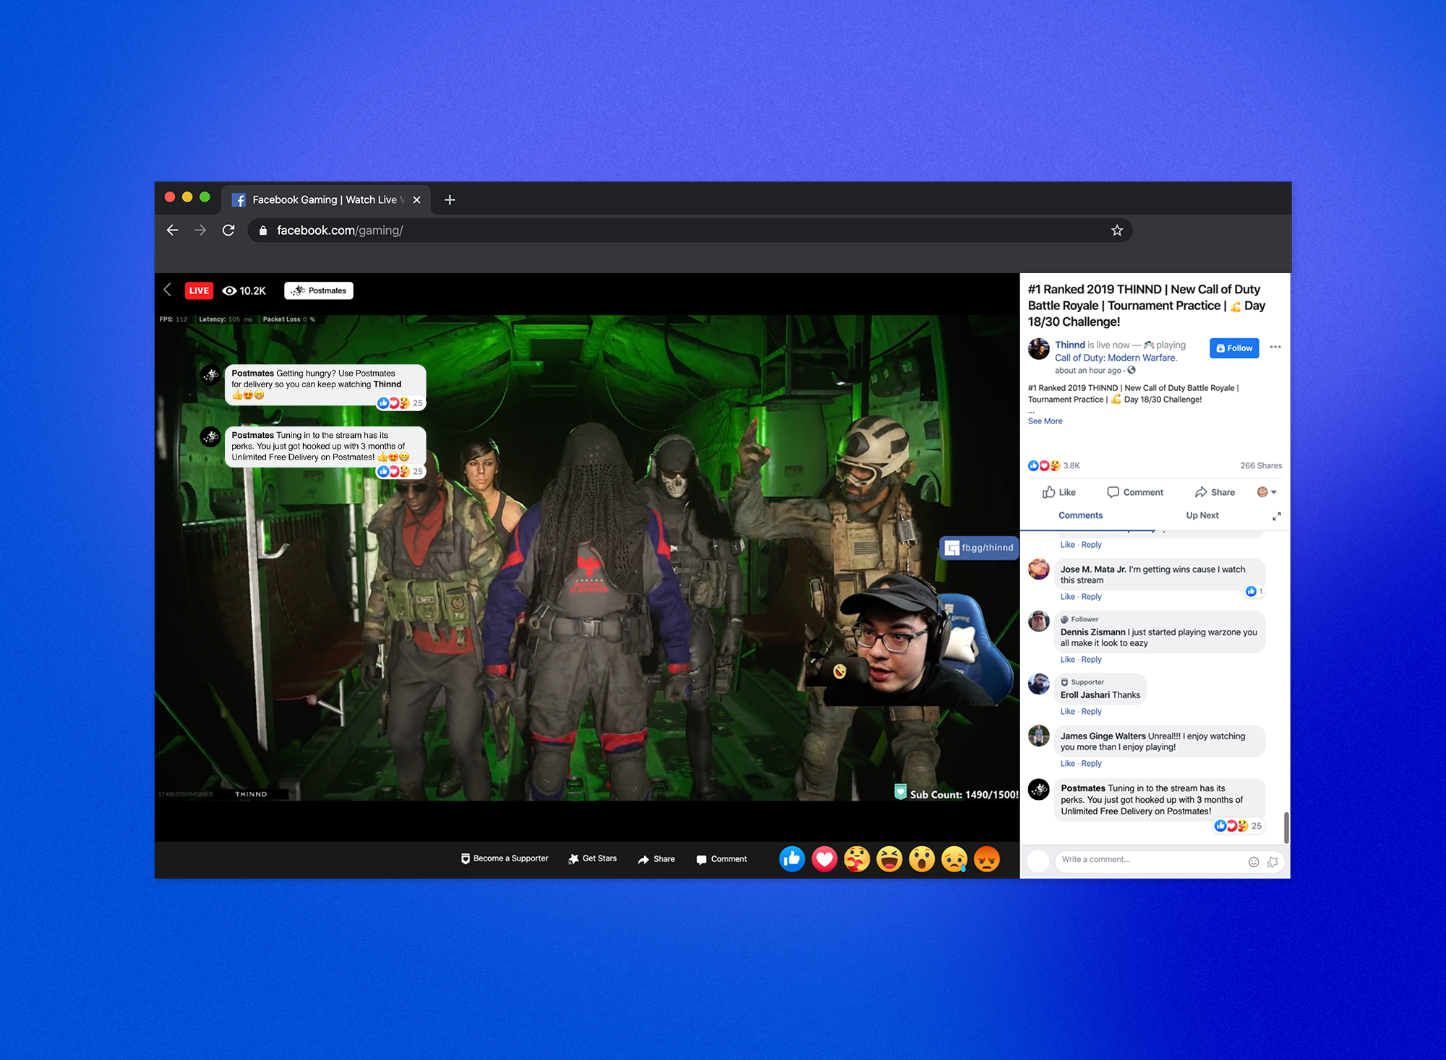Open the three-dot post options menu
1446x1060 pixels.
click(1275, 347)
